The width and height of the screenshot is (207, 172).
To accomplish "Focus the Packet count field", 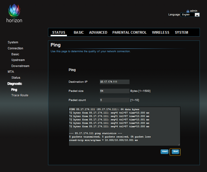I will 115,100.
